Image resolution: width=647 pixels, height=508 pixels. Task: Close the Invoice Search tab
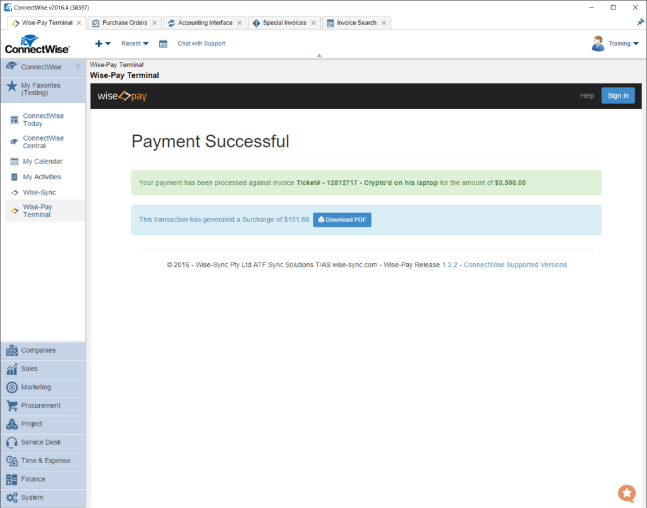[384, 23]
